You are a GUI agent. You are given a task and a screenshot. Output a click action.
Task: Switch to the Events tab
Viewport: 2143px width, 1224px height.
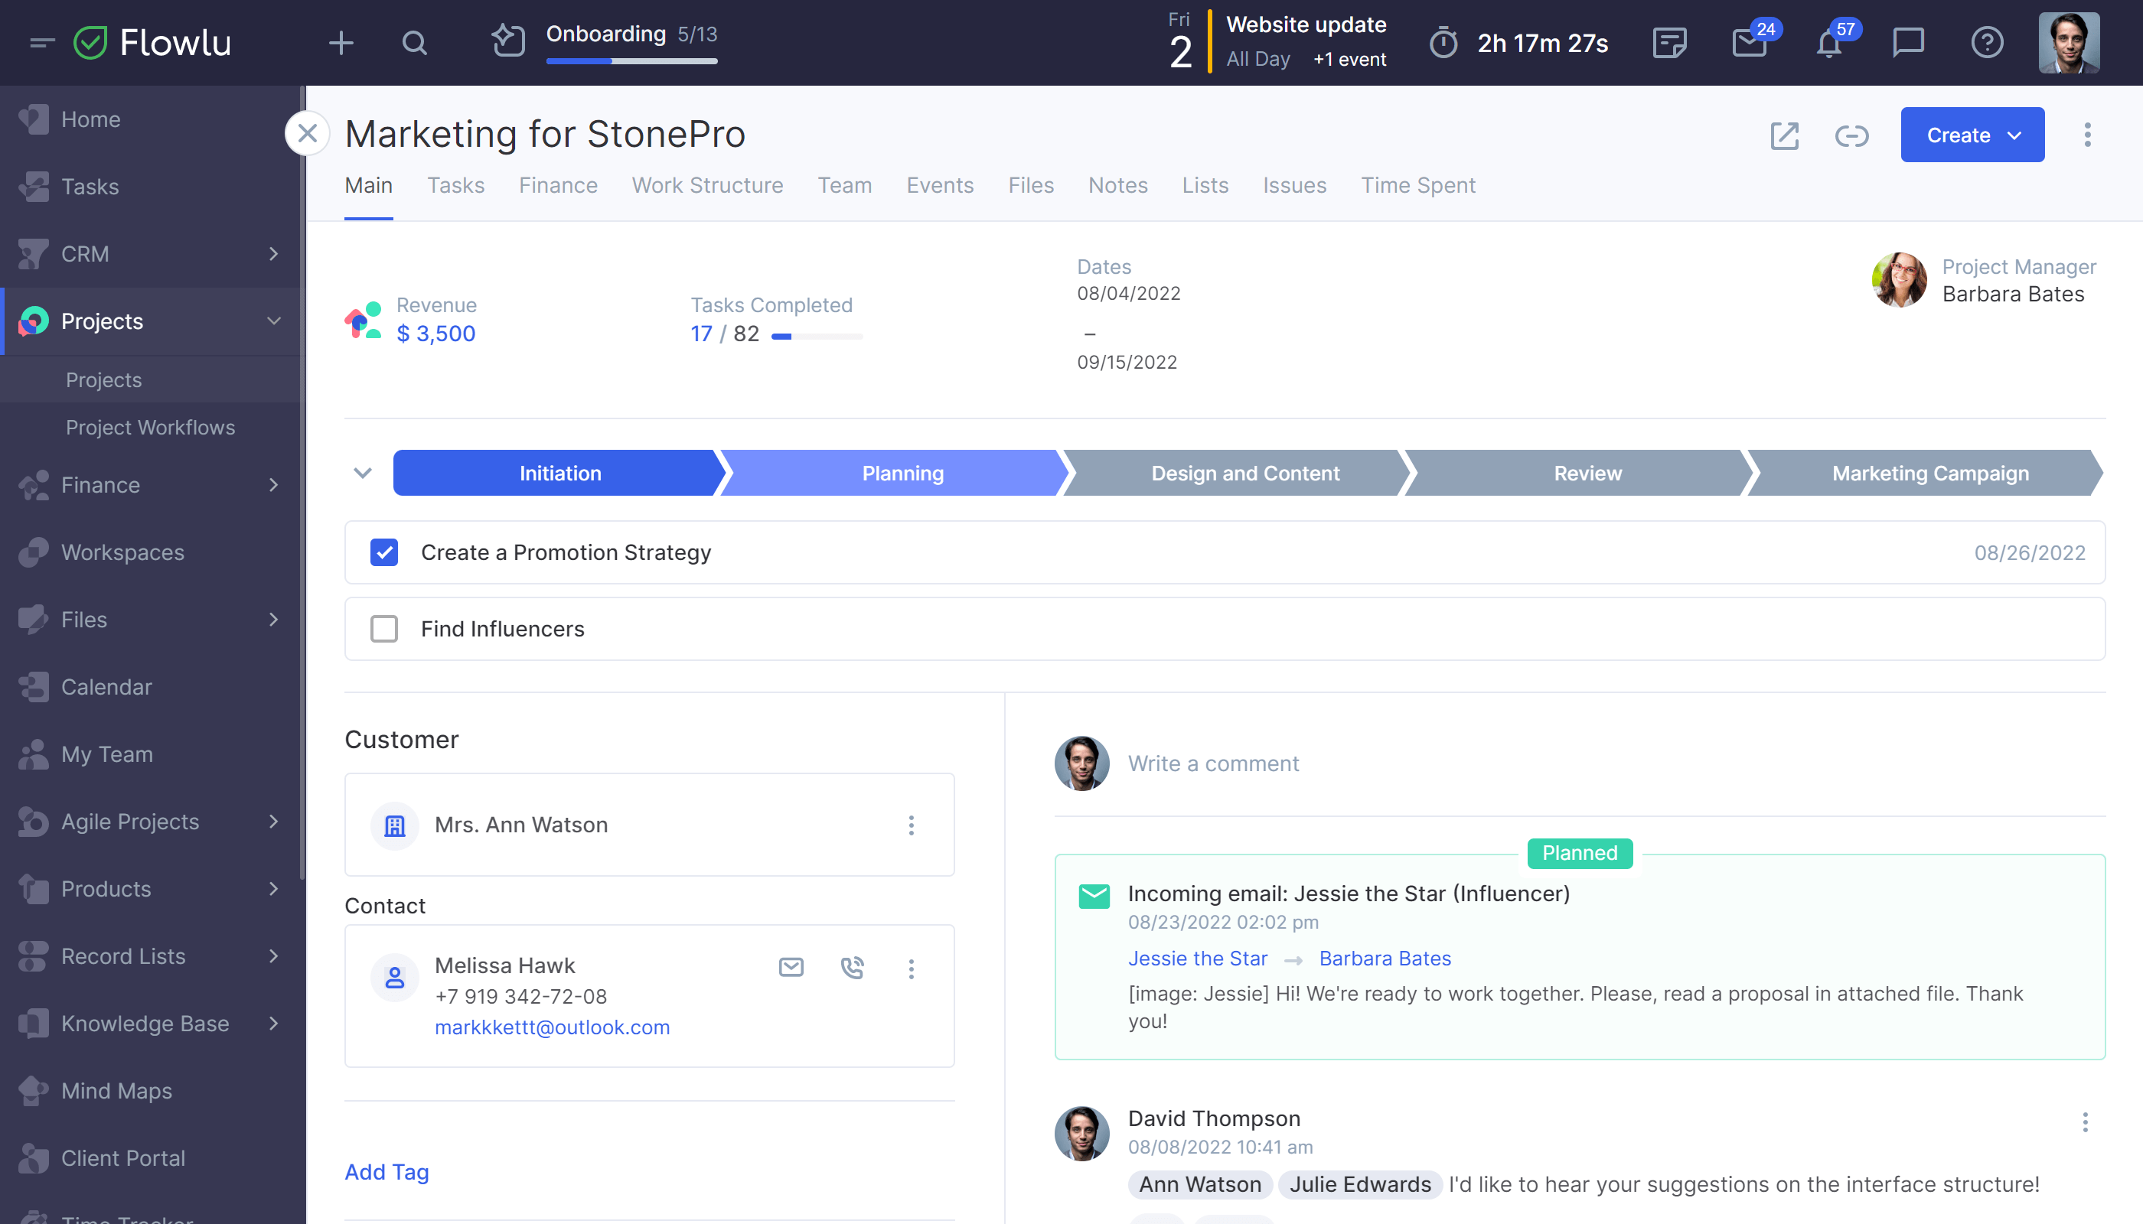click(x=939, y=185)
